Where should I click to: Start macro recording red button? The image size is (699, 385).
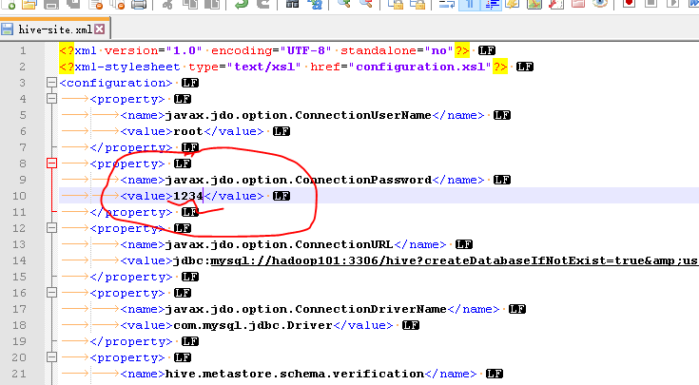tap(629, 4)
